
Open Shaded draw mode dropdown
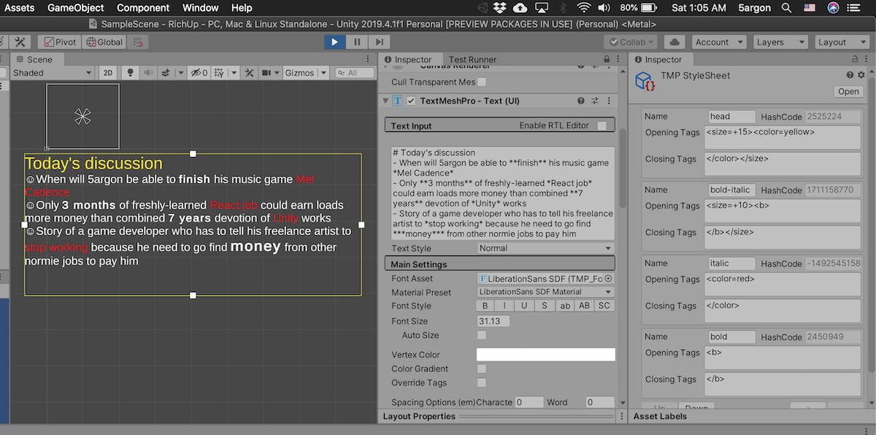[52, 73]
